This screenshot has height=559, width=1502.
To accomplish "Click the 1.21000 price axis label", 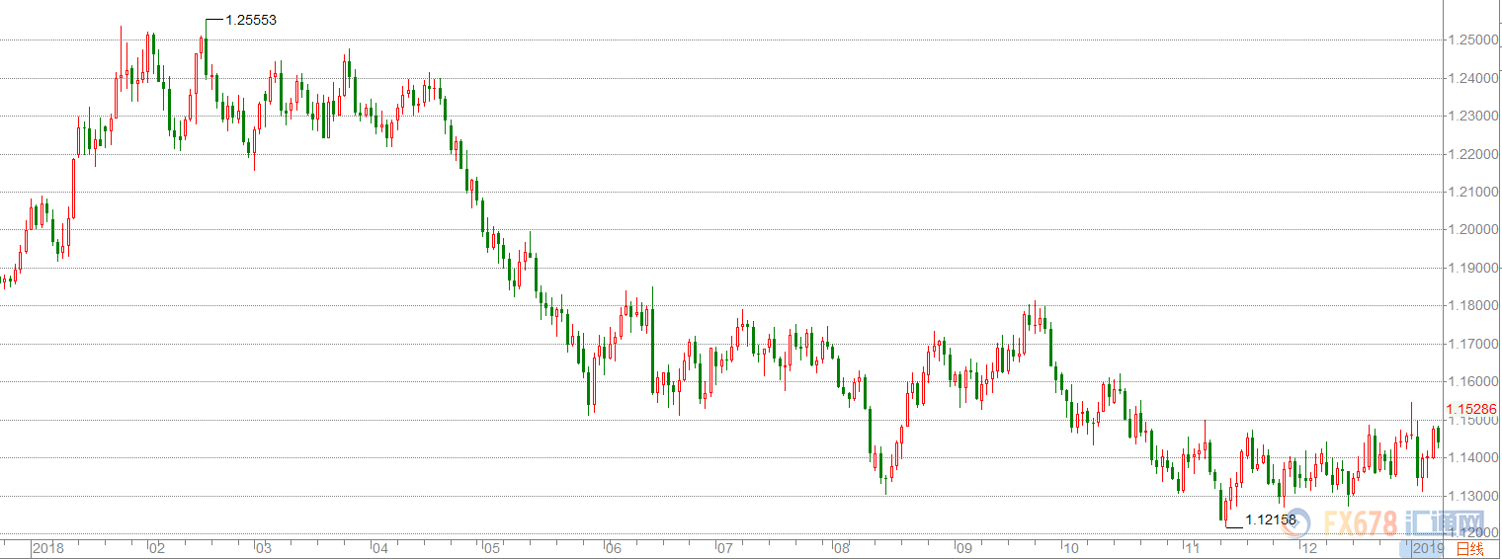I will (1471, 192).
